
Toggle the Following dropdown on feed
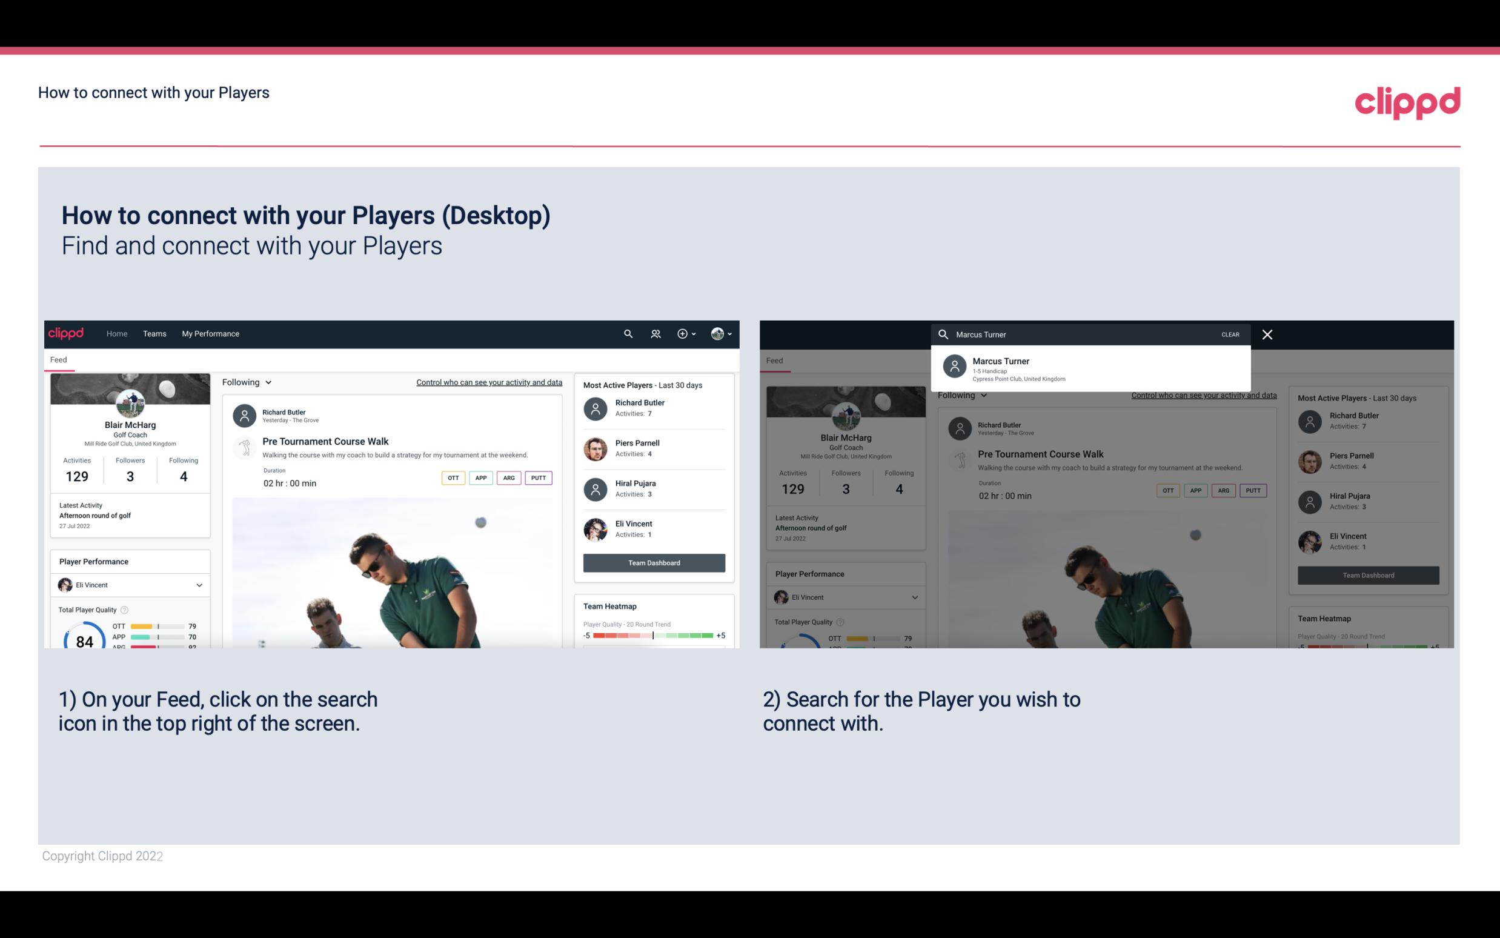(246, 382)
